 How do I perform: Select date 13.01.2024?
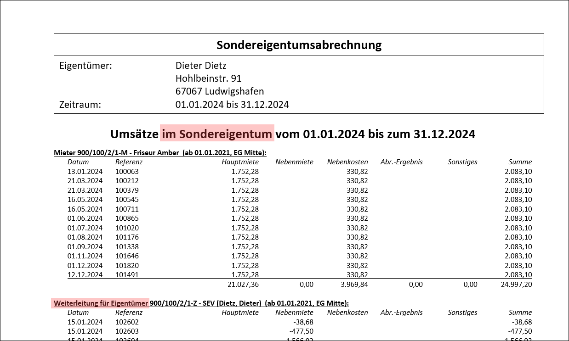[85, 171]
